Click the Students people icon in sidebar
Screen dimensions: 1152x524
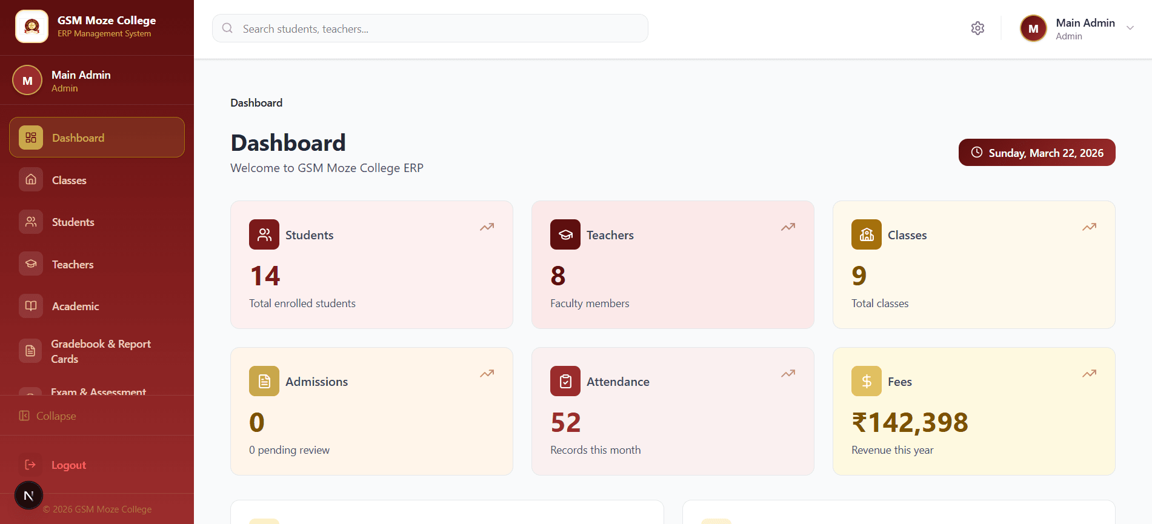click(x=30, y=222)
